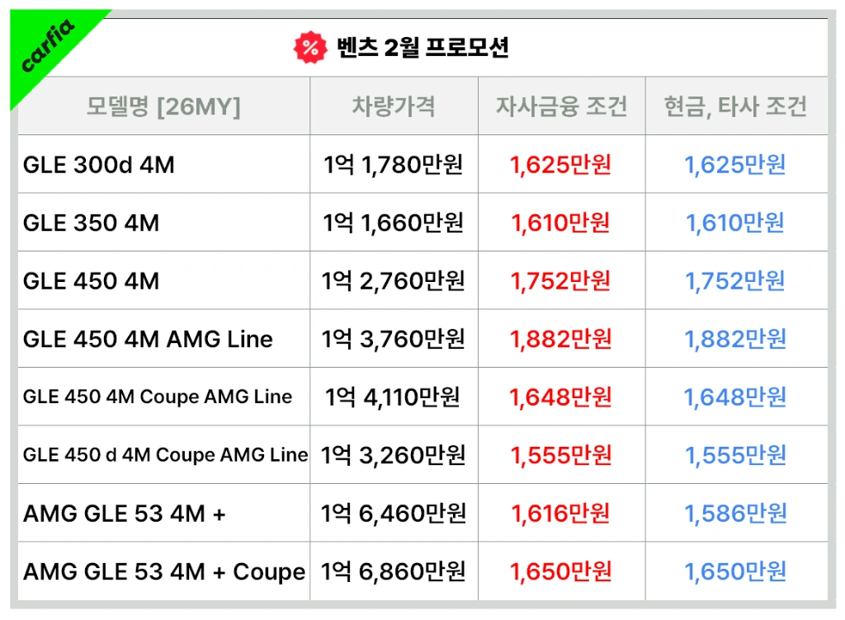This screenshot has height=620, width=845.
Task: Select 'GLE 450 d 4M Coupe AMG Line'
Action: [x=165, y=455]
